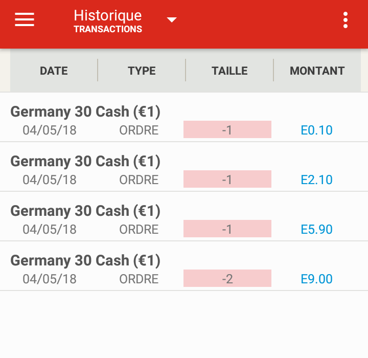
Task: Sort by the TAILLE column header
Action: click(229, 71)
